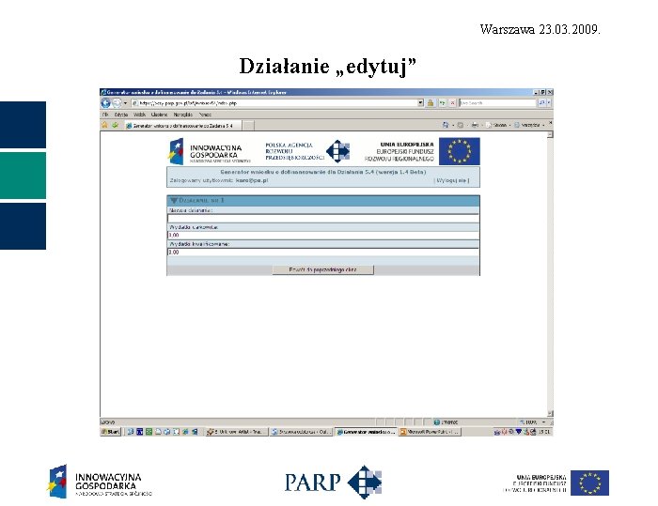
Task: Click the Wydatki całkowite input field
Action: [323, 236]
